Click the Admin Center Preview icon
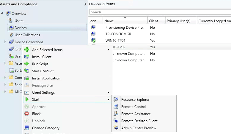The height and width of the screenshot is (134, 231). coord(116,128)
